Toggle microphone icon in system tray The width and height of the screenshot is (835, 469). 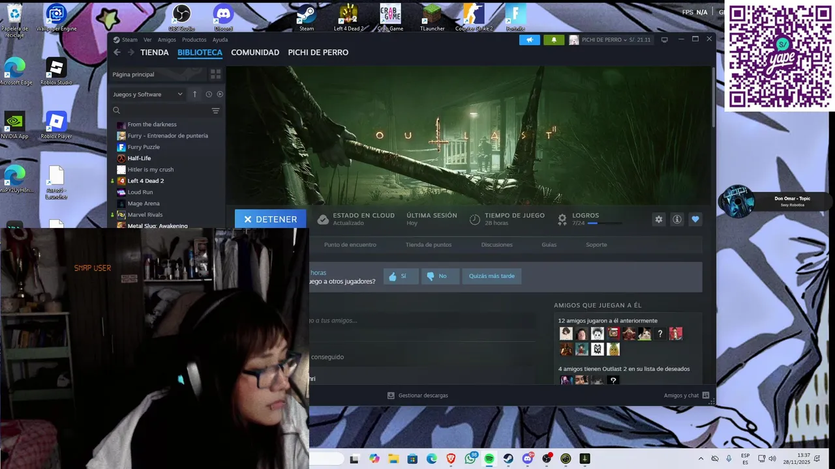[x=729, y=459]
